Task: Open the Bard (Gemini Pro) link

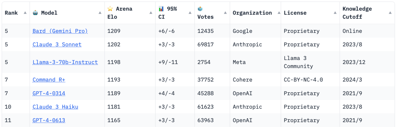Action: (60, 31)
